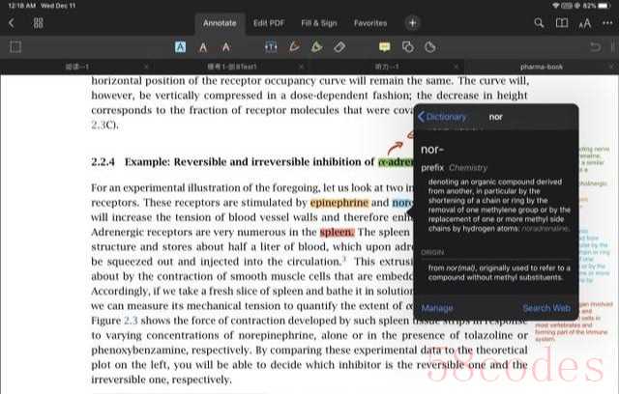Viewport: 619px width, 394px height.
Task: Tap the clock in the status bar
Action: click(23, 6)
